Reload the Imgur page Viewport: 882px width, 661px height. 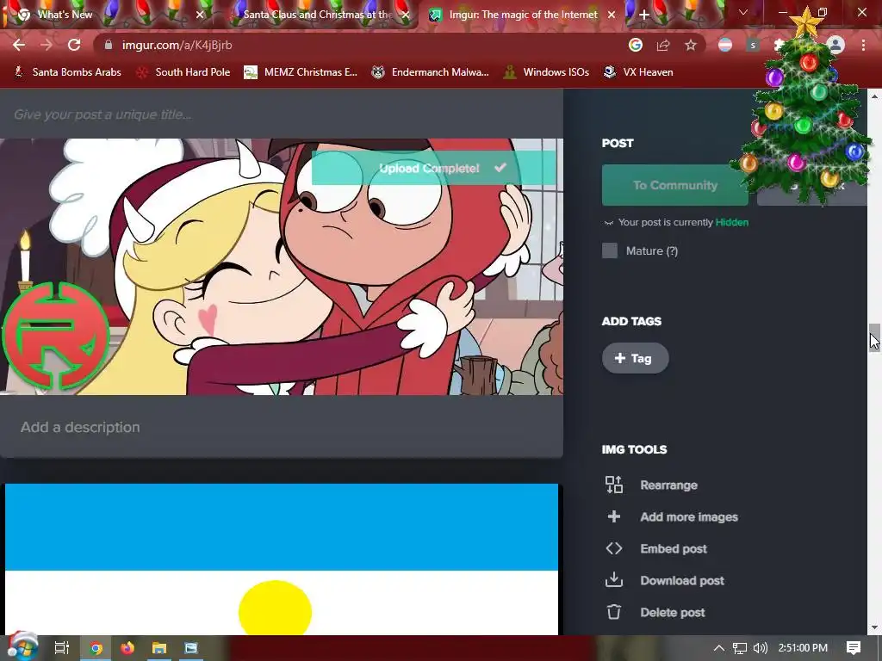click(x=74, y=45)
